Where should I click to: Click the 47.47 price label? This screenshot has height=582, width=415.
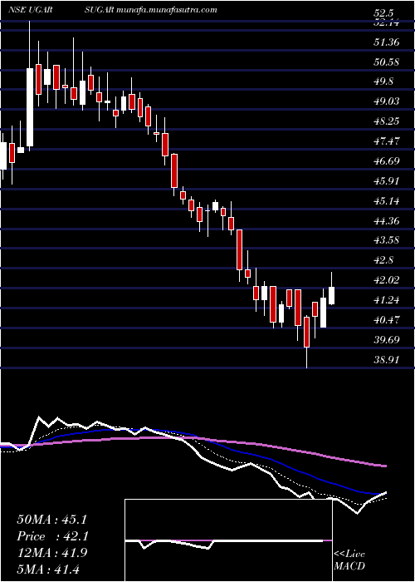click(386, 141)
